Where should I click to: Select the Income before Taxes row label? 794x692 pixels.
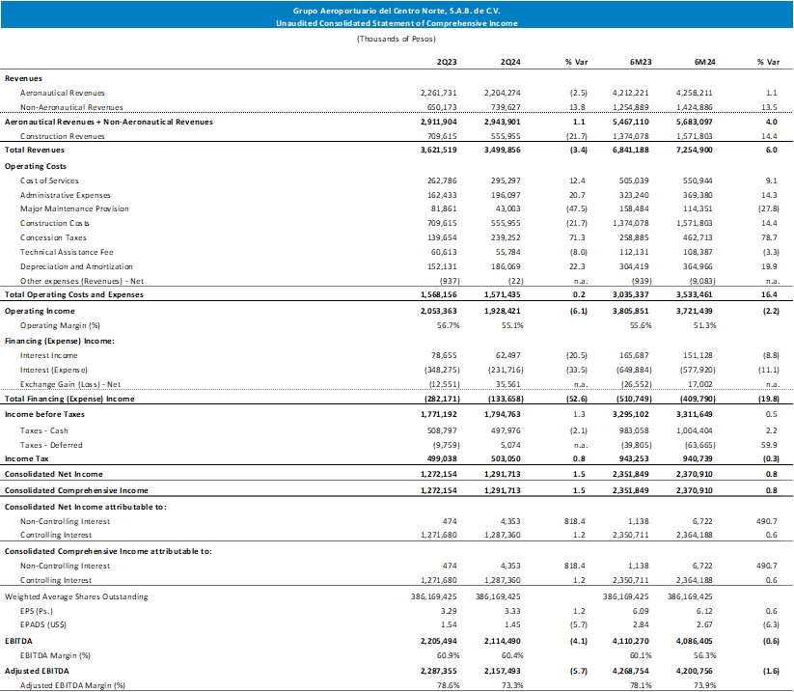point(43,412)
